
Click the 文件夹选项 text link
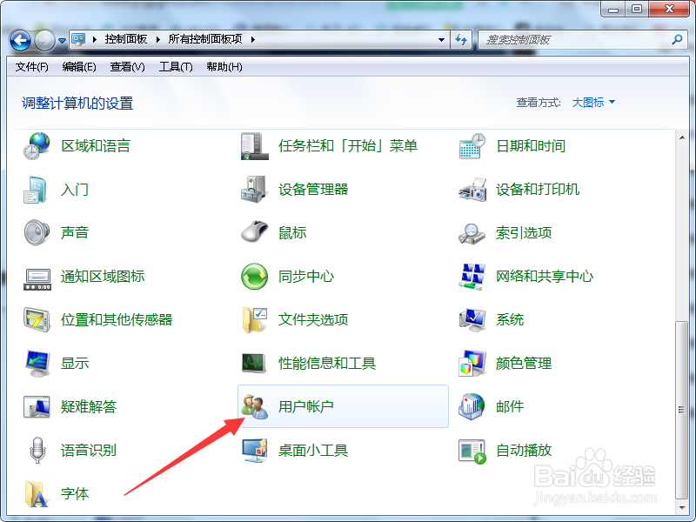click(313, 319)
